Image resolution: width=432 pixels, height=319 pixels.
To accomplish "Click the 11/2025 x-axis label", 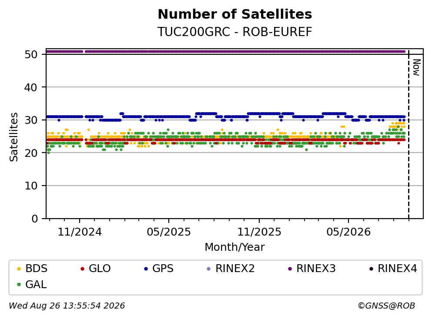I will 259,232.
